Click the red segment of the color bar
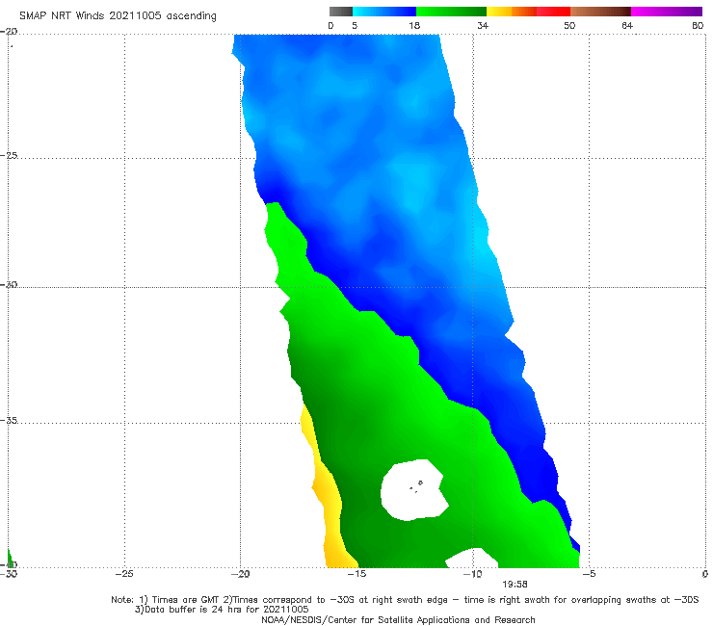713x626 pixels. click(553, 12)
